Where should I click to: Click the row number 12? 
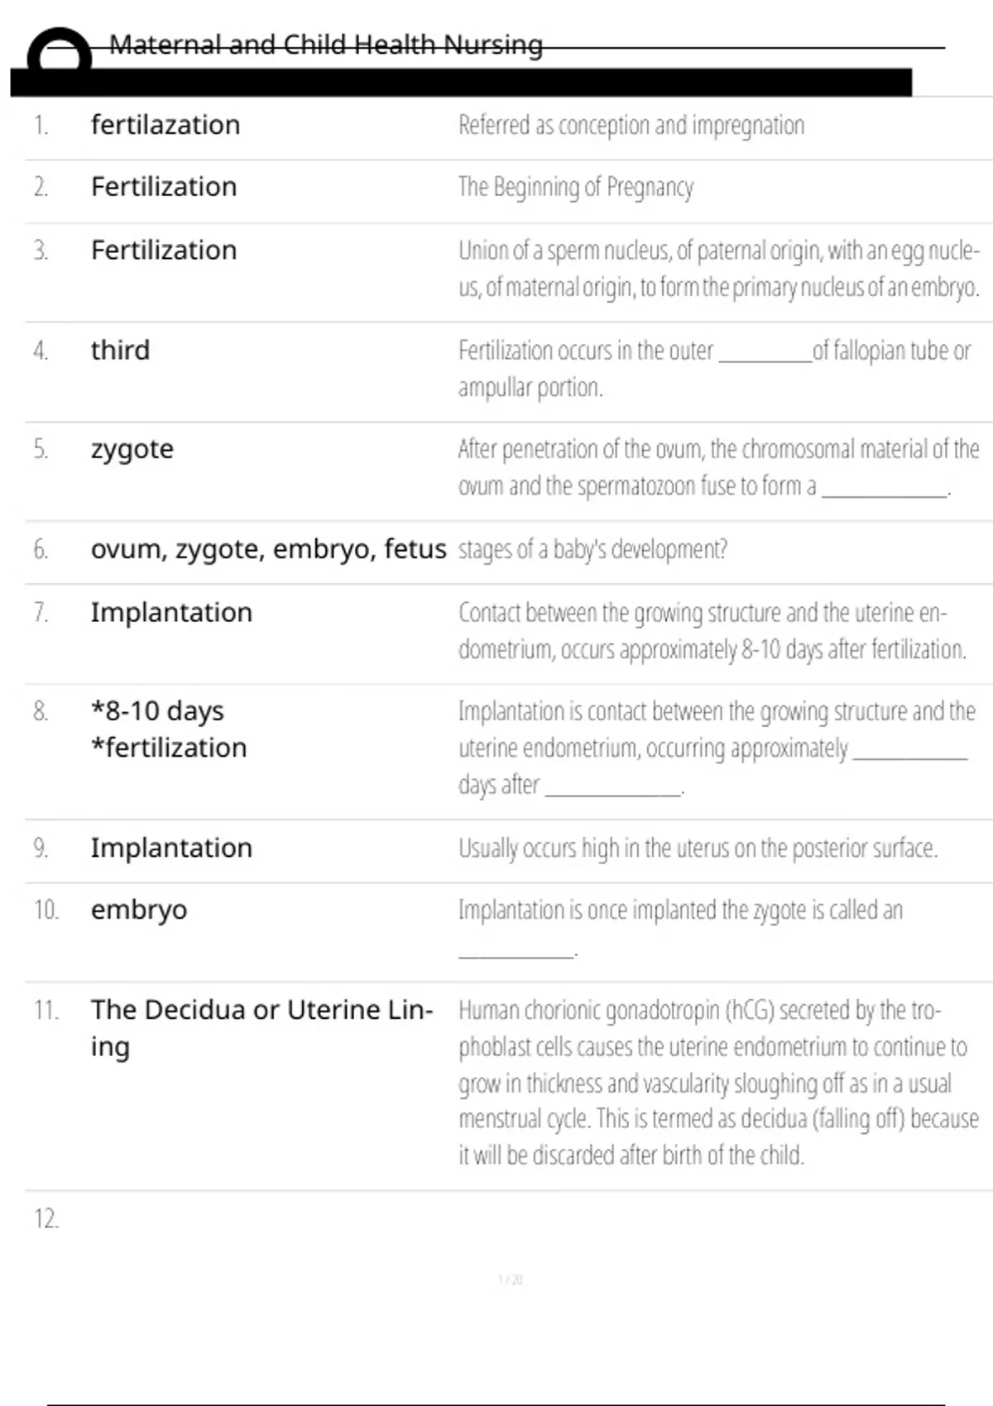[46, 1218]
